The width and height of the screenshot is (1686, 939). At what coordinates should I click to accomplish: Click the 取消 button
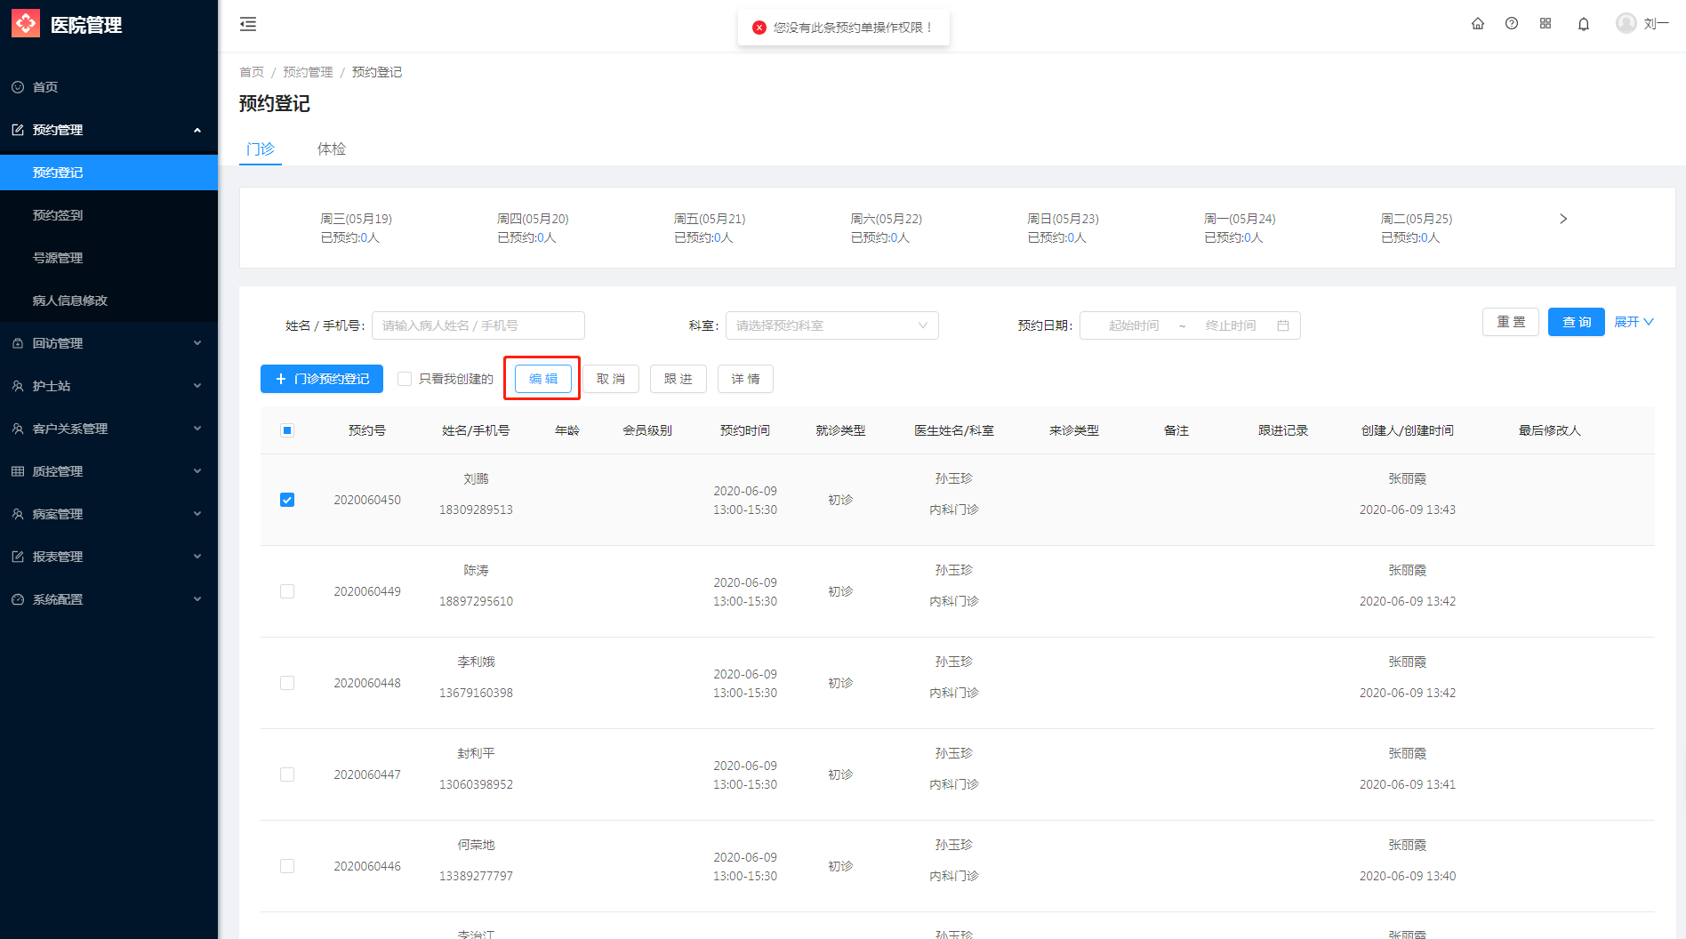(x=611, y=379)
